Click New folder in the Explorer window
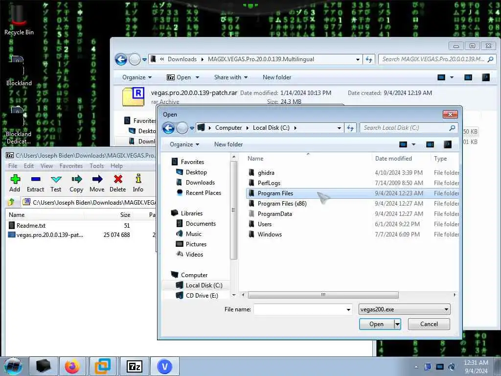This screenshot has width=501, height=376. (277, 77)
